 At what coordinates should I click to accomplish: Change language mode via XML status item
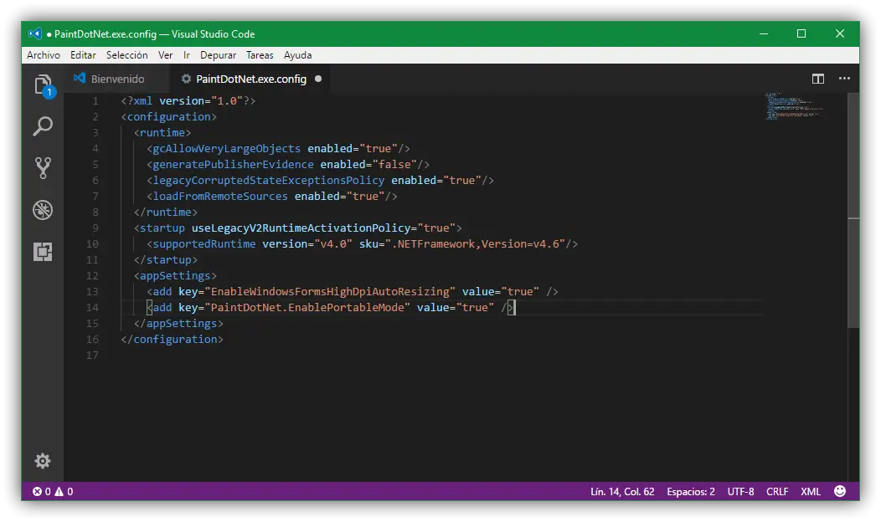(x=810, y=492)
